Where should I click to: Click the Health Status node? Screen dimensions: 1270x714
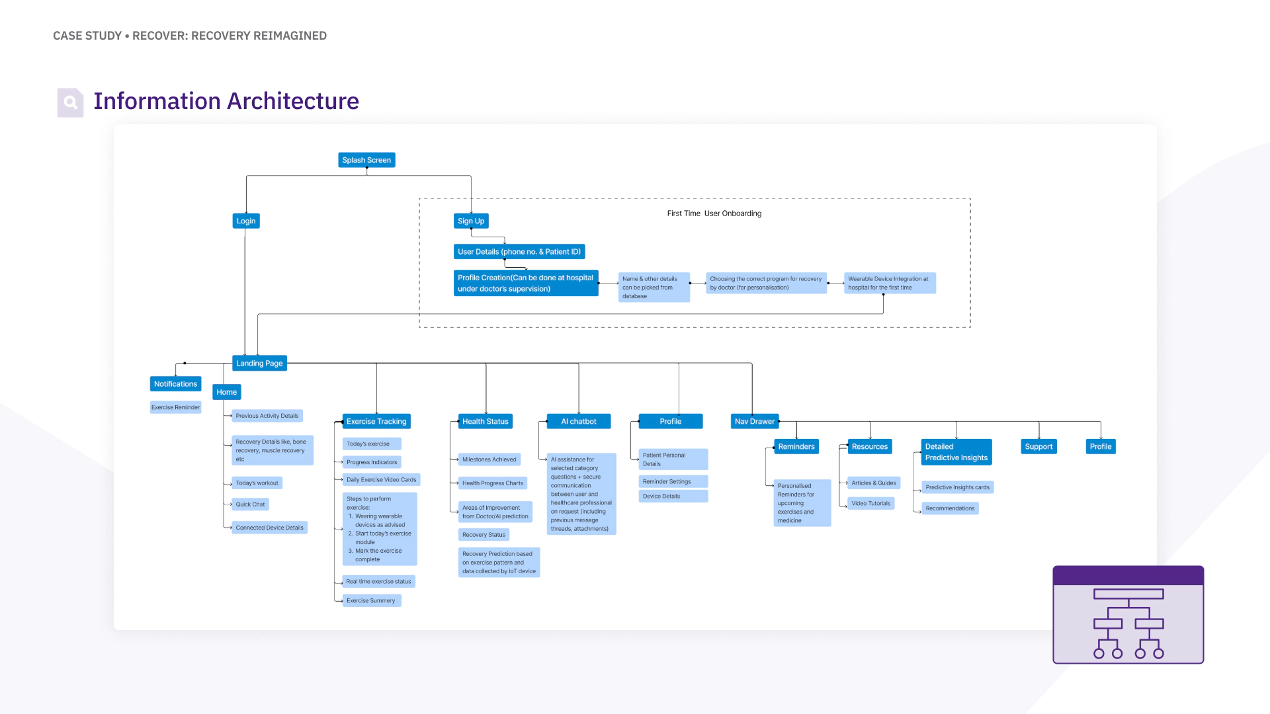(484, 421)
